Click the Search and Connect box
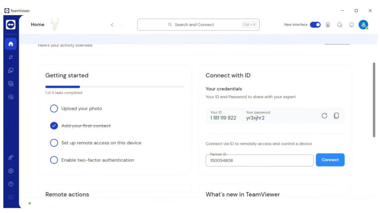Viewport: 380px width, 213px height. pos(198,25)
